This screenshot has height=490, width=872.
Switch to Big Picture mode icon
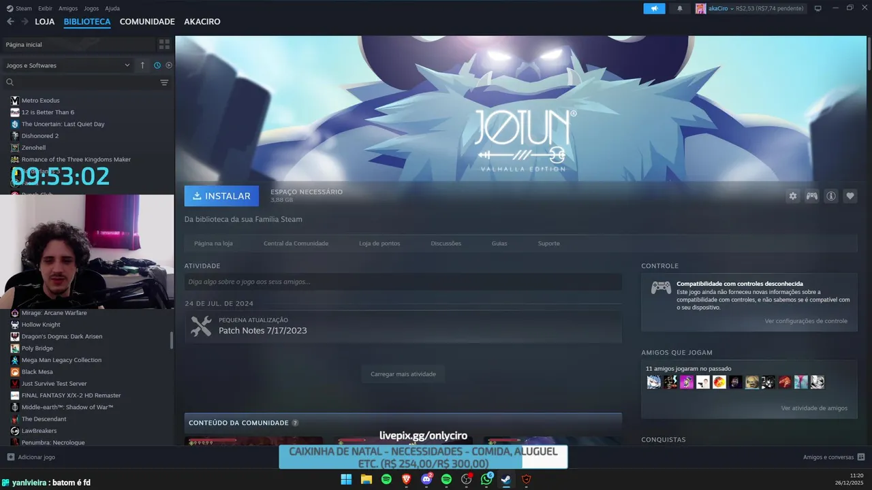(x=818, y=8)
